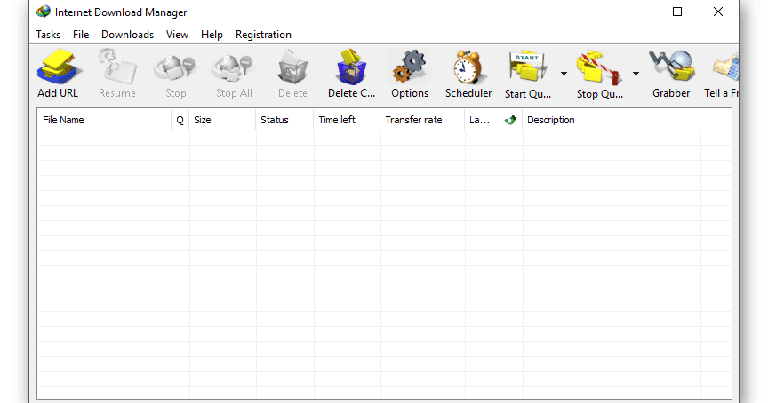
Task: Click the Resume toolbar icon
Action: pos(117,67)
